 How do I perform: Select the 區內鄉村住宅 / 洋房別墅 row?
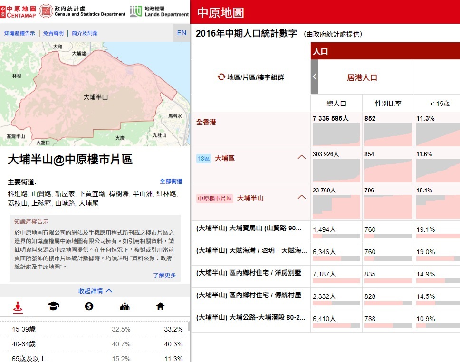point(251,276)
